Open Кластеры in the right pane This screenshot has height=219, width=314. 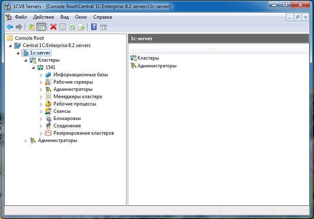pos(148,58)
